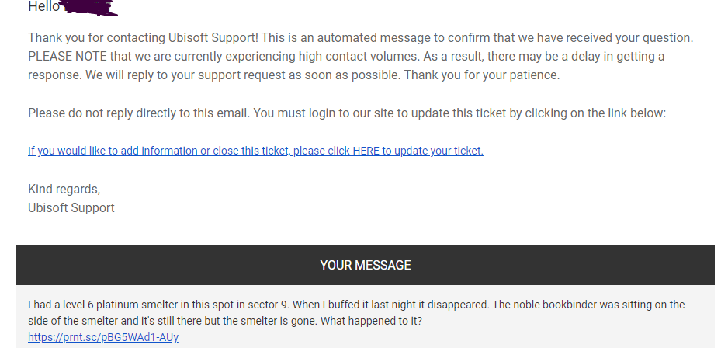Click the YOUR MESSAGE header bar
728x348 pixels.
pos(366,265)
